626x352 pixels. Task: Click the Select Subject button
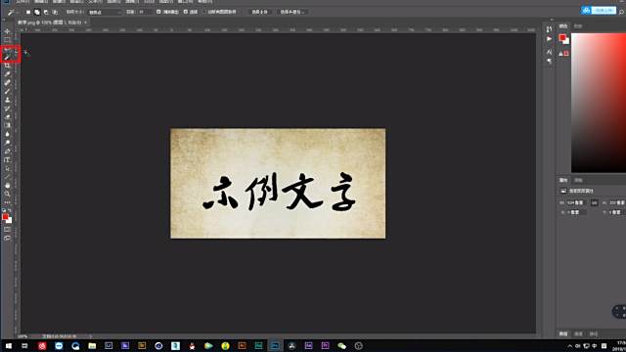[x=259, y=12]
